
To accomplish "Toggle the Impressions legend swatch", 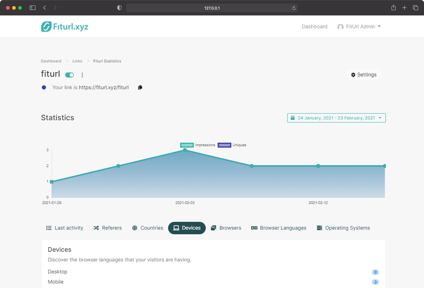I will coord(187,145).
